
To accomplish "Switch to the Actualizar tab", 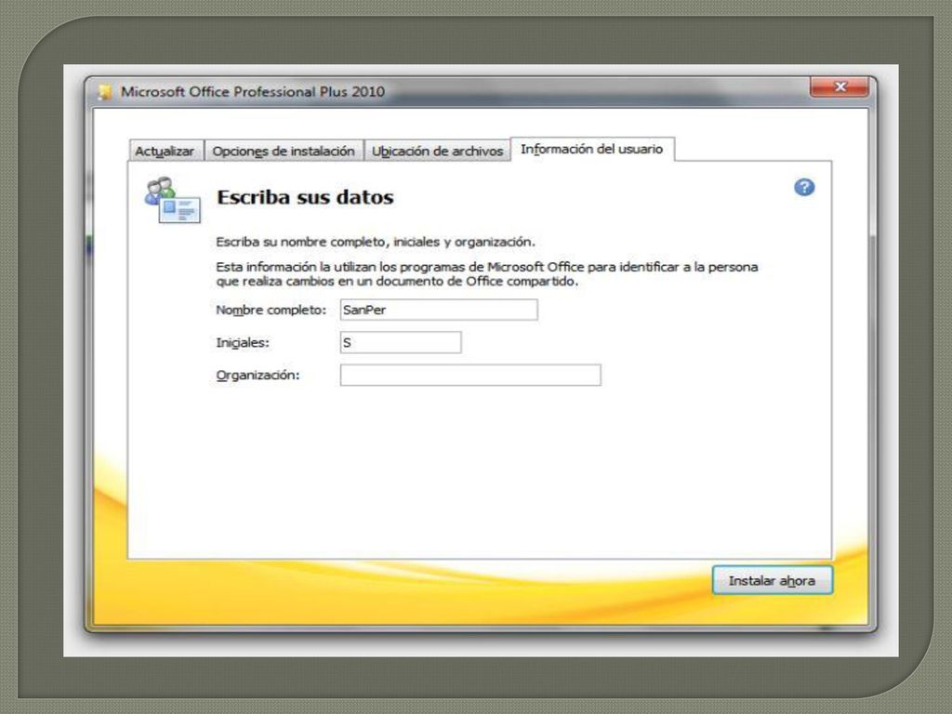I will click(x=165, y=151).
